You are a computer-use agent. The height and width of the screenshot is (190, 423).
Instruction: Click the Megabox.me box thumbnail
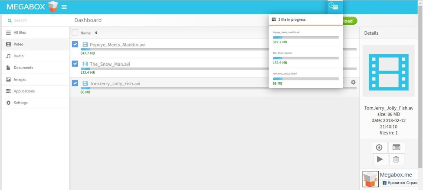tap(371, 179)
